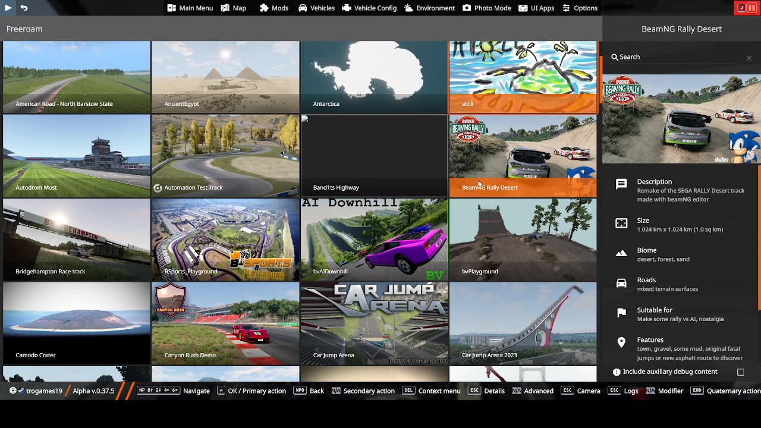Select the BSports_Playground map

coord(225,240)
